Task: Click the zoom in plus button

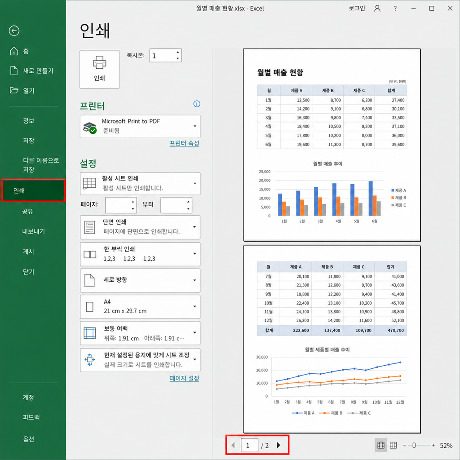Action: tap(433, 445)
